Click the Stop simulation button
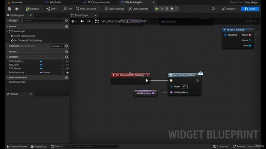Screen dimensions: 266x149 click(167, 9)
